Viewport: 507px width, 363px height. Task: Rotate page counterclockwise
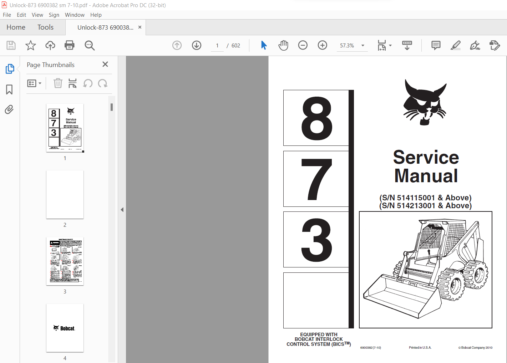coord(88,83)
